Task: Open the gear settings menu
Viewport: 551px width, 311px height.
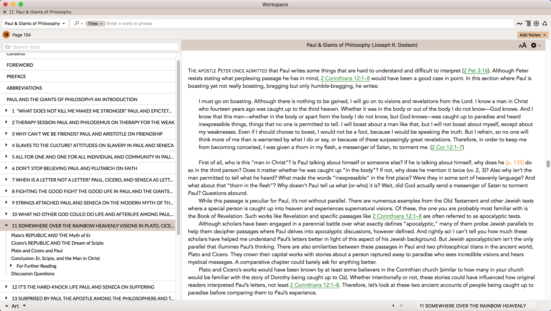Action: tap(534, 46)
